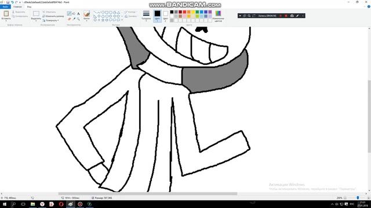371x208 pixels.
Task: Click the Paste clipboard icon
Action: coord(6,14)
